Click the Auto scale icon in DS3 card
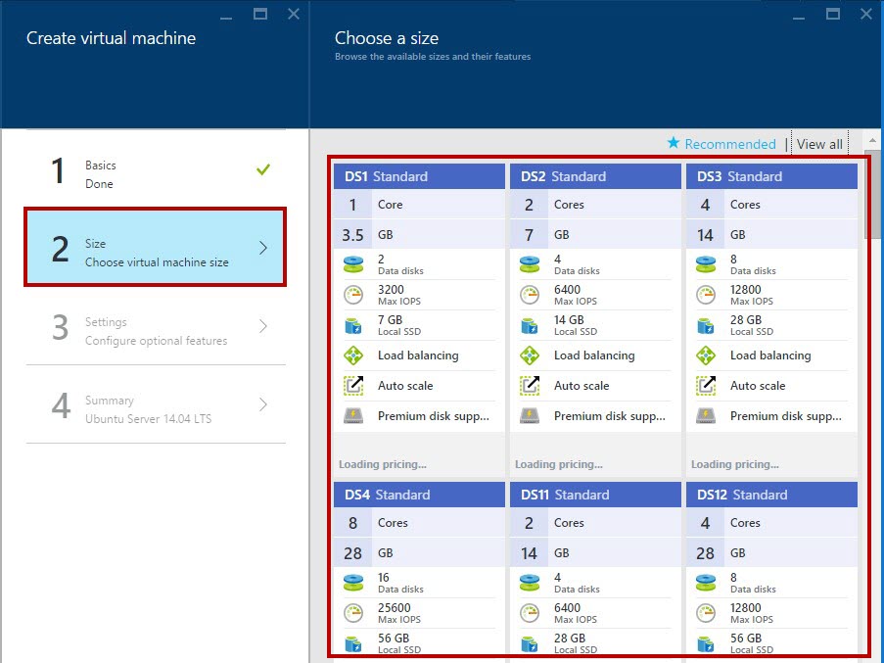Image resolution: width=884 pixels, height=663 pixels. tap(706, 386)
